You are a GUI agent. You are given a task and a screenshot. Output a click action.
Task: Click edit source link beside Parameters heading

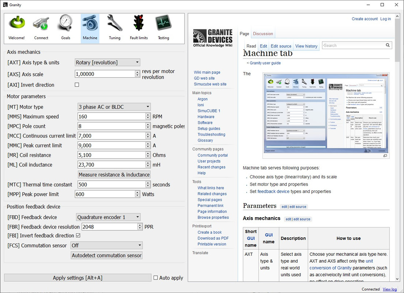pyautogui.click(x=298, y=207)
